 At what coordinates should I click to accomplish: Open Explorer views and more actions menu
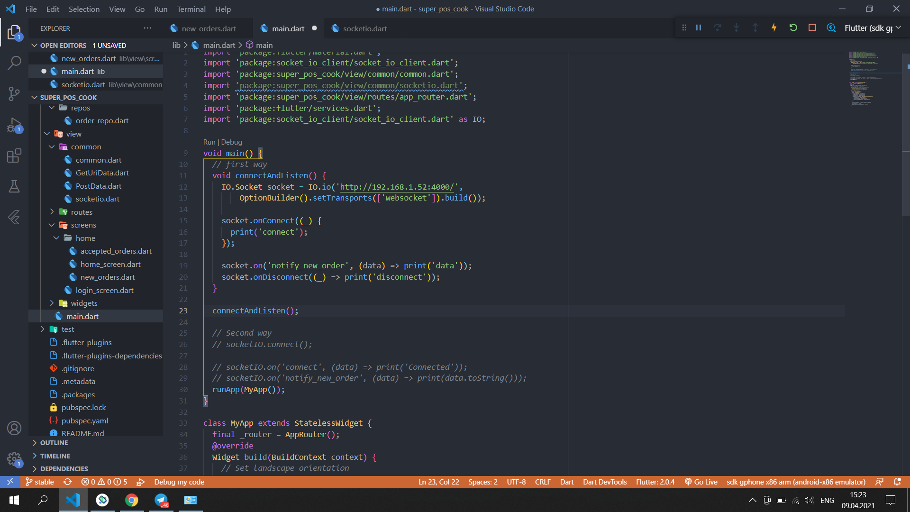(x=147, y=28)
